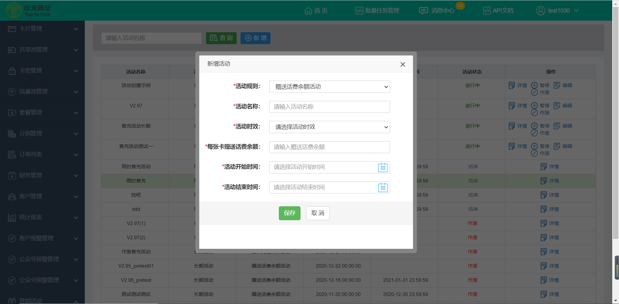Image resolution: width=619 pixels, height=304 pixels.
Task: Click the 活动状态 column header
Action: click(472, 72)
